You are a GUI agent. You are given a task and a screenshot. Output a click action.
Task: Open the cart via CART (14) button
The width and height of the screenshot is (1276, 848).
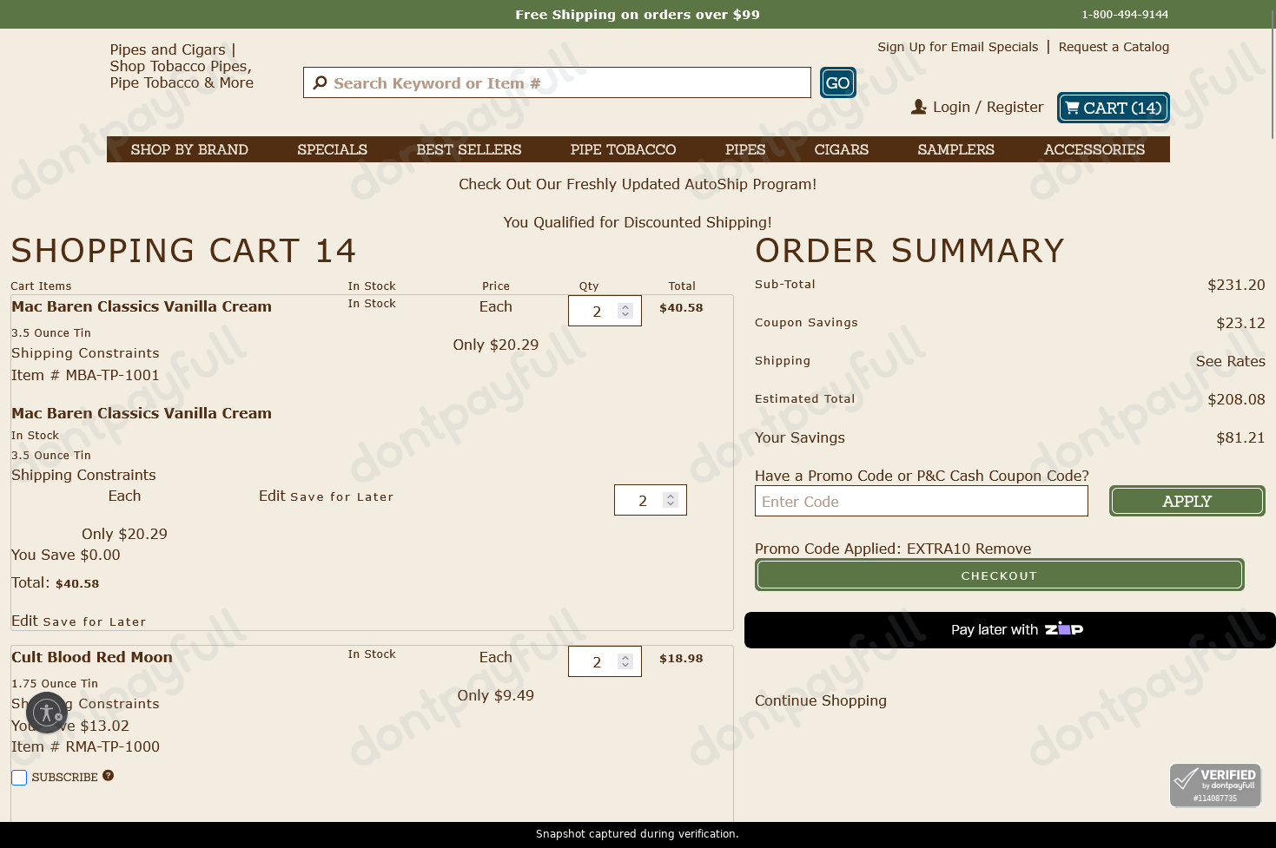pyautogui.click(x=1113, y=108)
